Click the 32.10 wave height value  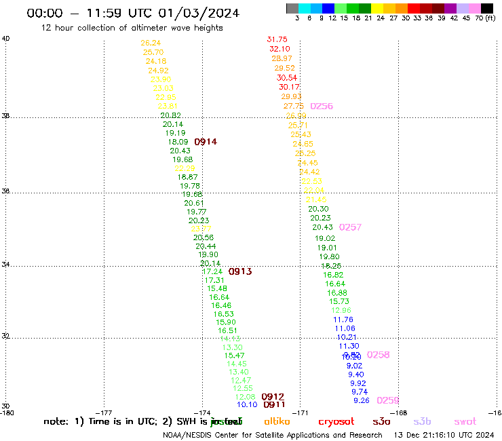pyautogui.click(x=279, y=49)
